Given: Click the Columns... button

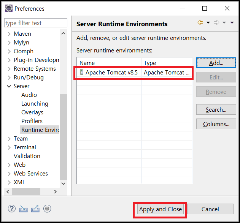Looking at the screenshot, I should (x=216, y=124).
